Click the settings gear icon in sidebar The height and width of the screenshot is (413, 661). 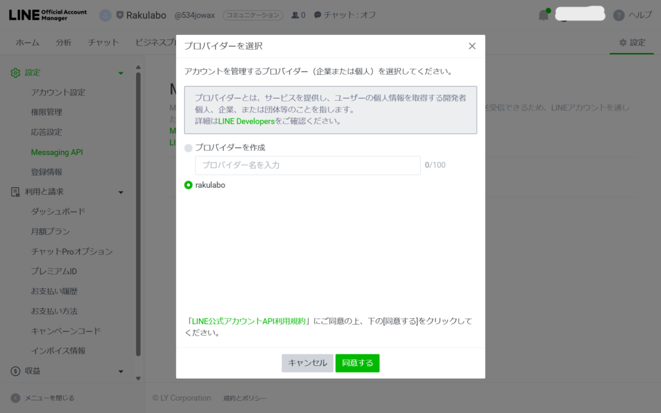(x=15, y=73)
